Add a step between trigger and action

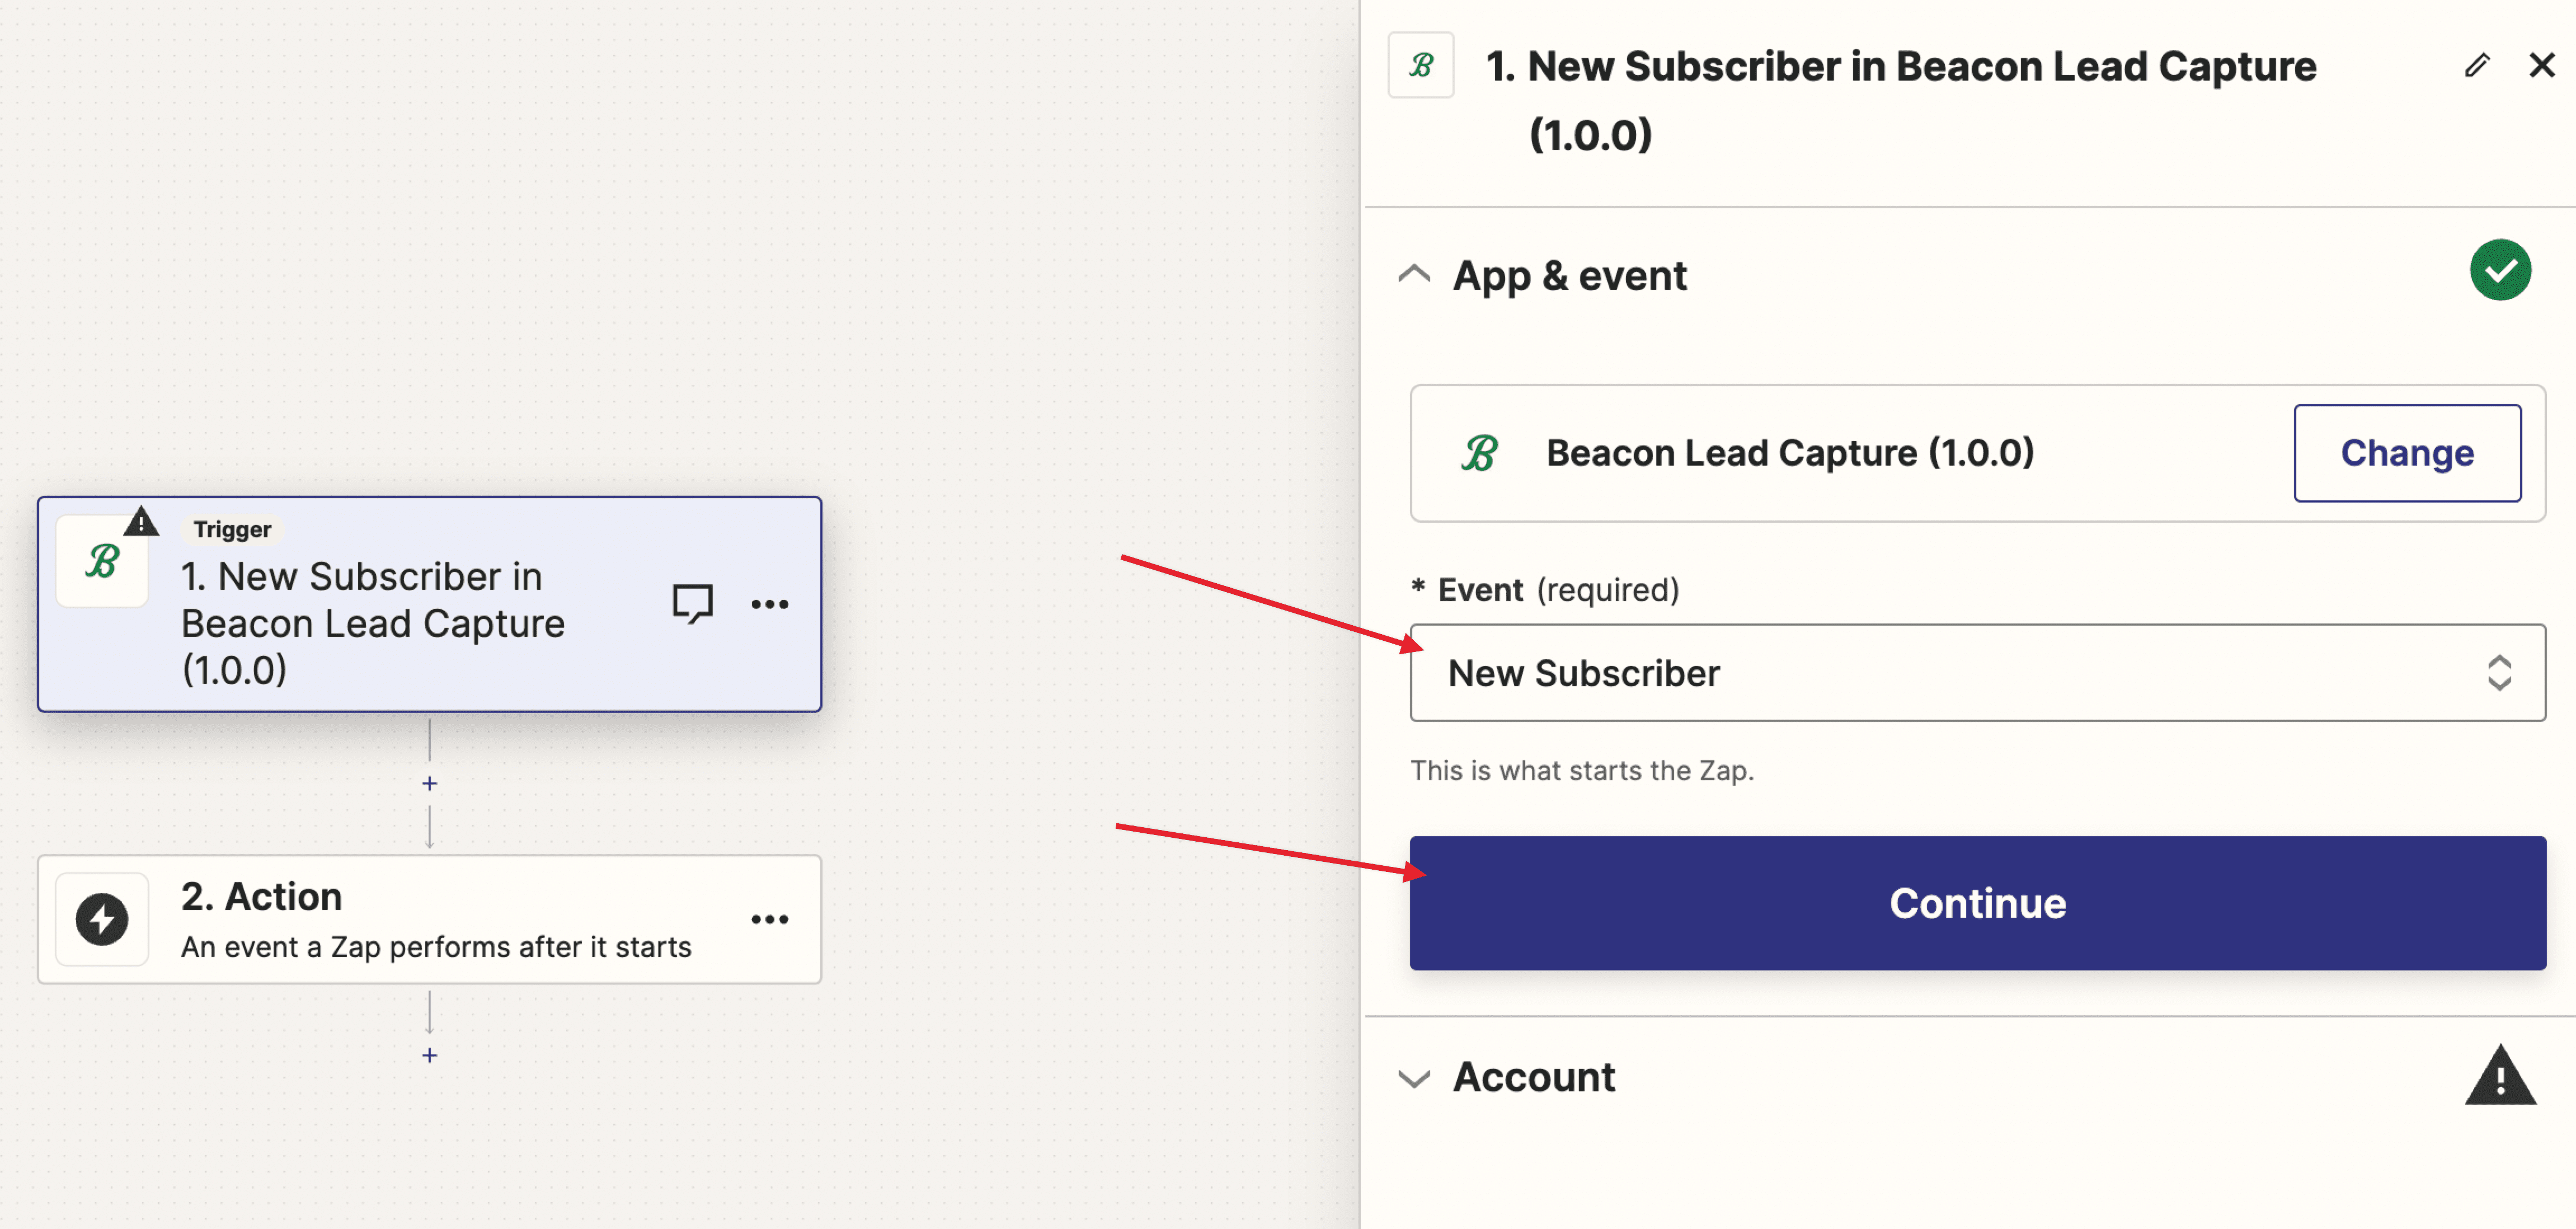click(429, 783)
